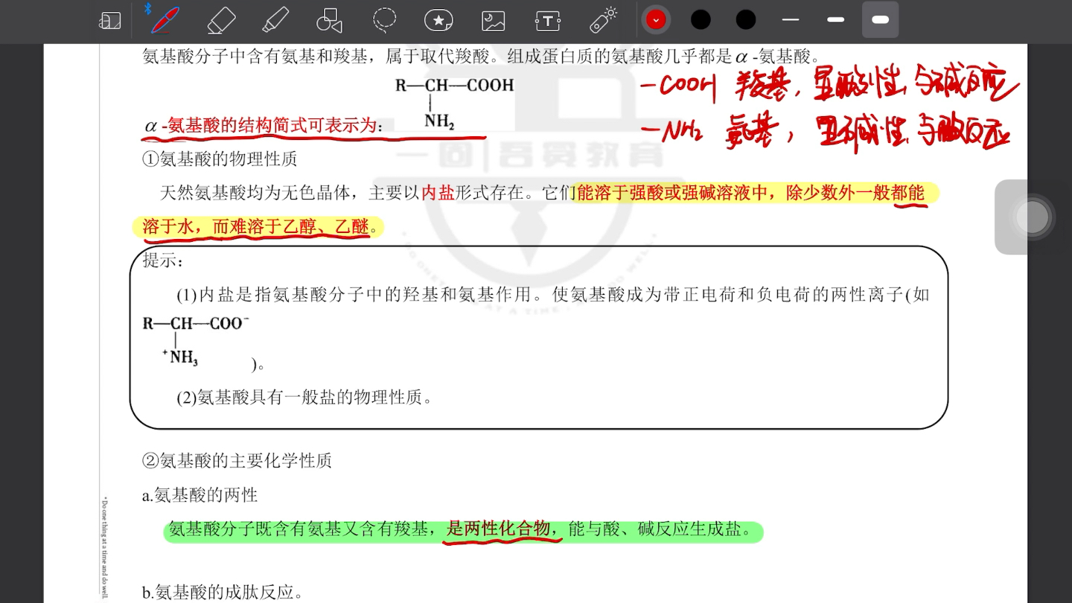Select the Shapes tool
The image size is (1072, 603).
pyautogui.click(x=329, y=21)
